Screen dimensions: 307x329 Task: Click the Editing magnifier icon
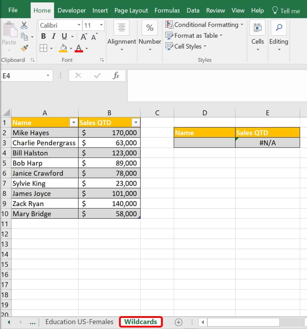(x=279, y=28)
